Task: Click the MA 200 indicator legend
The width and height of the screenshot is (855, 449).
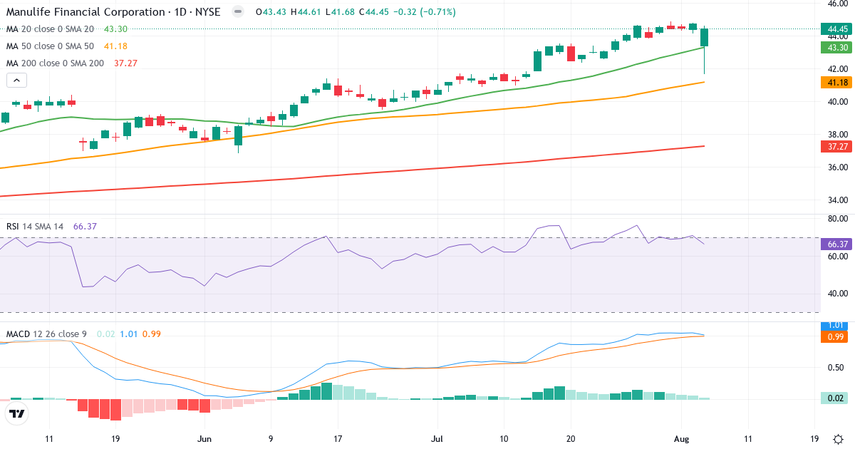Action: 72,63
